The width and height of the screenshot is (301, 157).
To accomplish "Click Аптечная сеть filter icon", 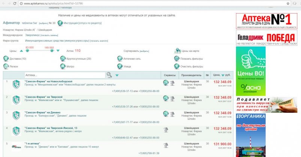I will click(x=120, y=59).
